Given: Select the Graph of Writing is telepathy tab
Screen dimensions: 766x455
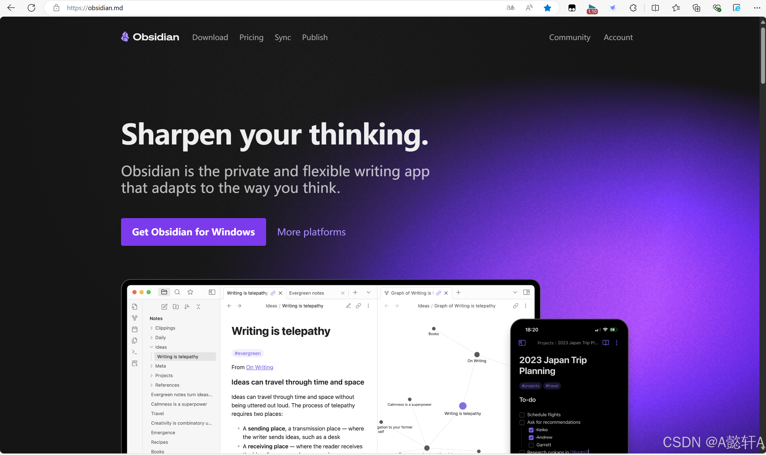Looking at the screenshot, I should pyautogui.click(x=416, y=293).
